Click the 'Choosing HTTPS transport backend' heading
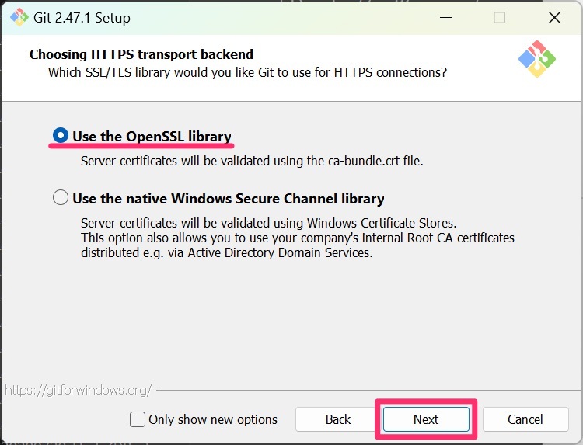The image size is (583, 445). 141,54
